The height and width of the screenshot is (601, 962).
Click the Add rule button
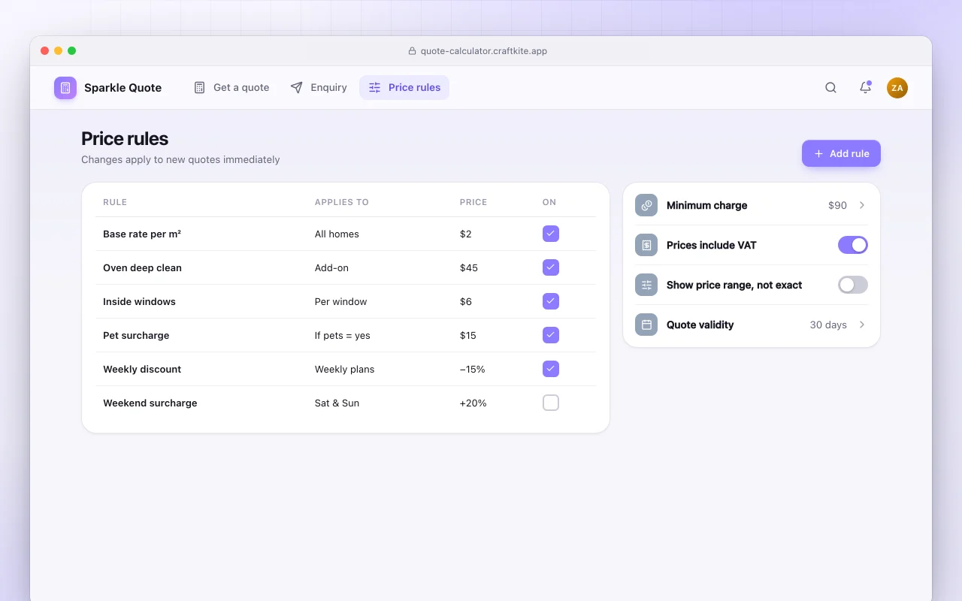pos(841,153)
